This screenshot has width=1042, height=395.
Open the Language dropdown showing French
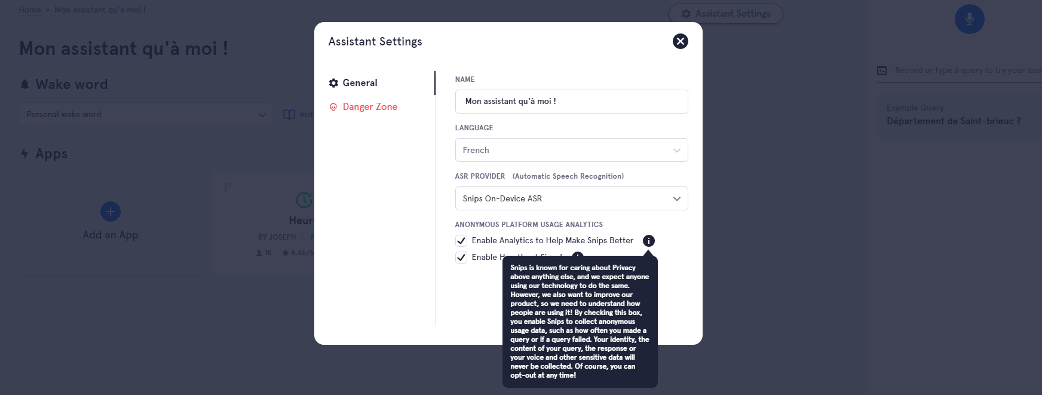(x=571, y=150)
